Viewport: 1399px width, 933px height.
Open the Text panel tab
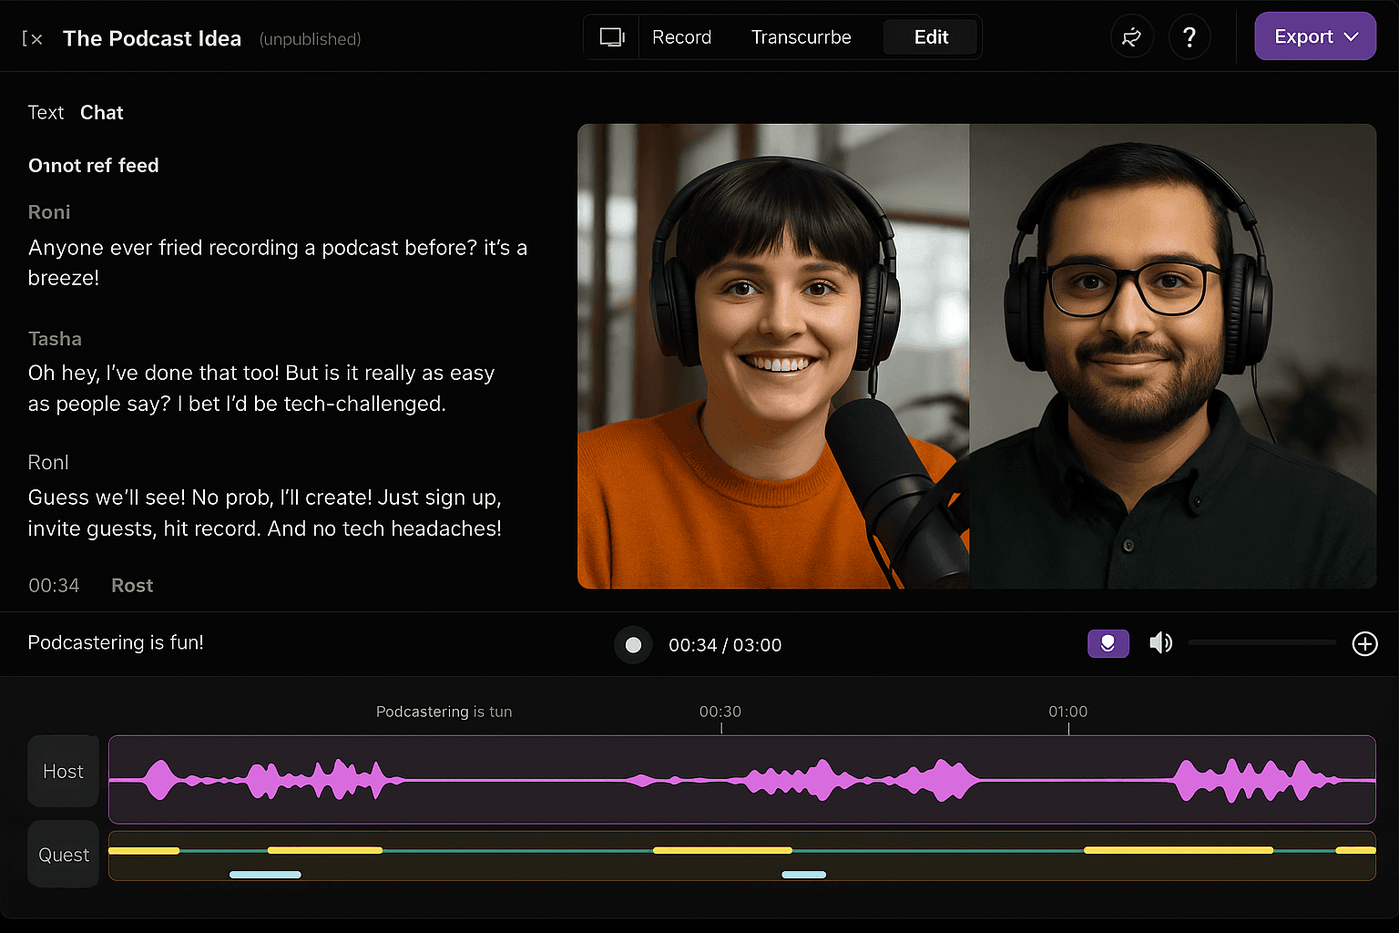pyautogui.click(x=46, y=112)
